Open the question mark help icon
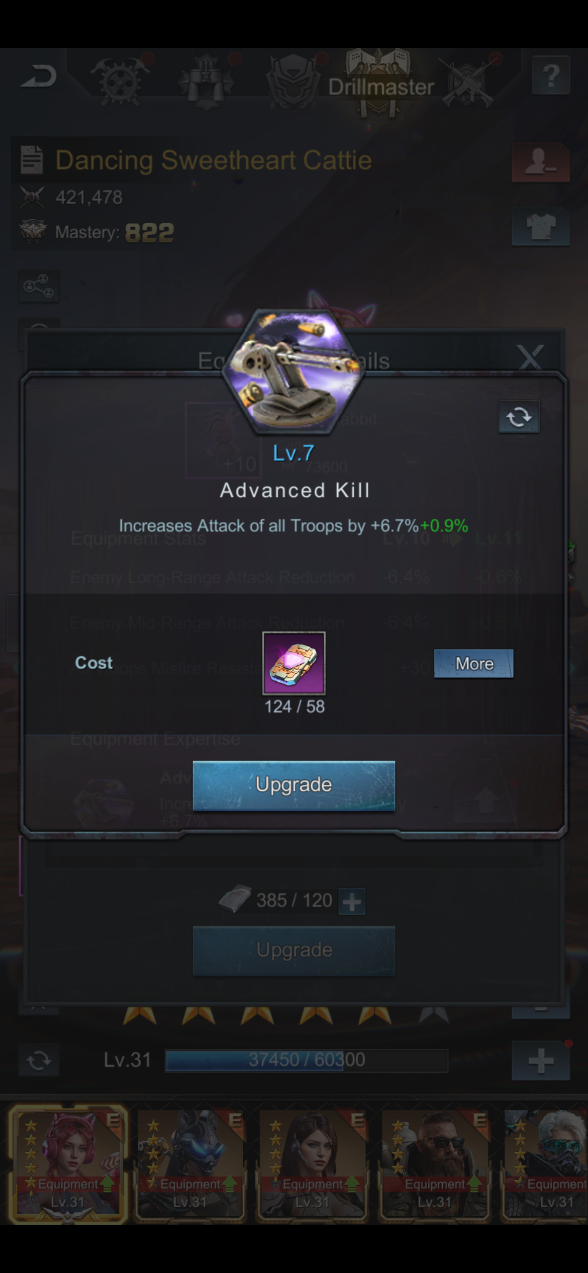The height and width of the screenshot is (1273, 588). 551,75
